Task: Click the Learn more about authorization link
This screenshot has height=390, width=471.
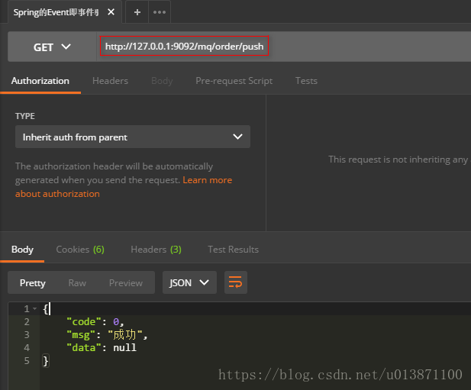Action: (207, 180)
